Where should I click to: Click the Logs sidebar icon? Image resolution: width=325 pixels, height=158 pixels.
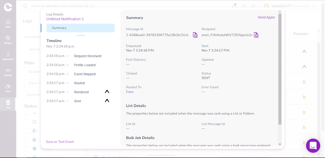pyautogui.click(x=8, y=104)
